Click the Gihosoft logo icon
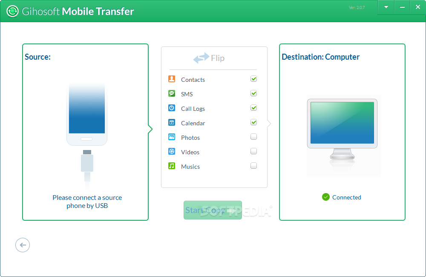 (x=12, y=11)
